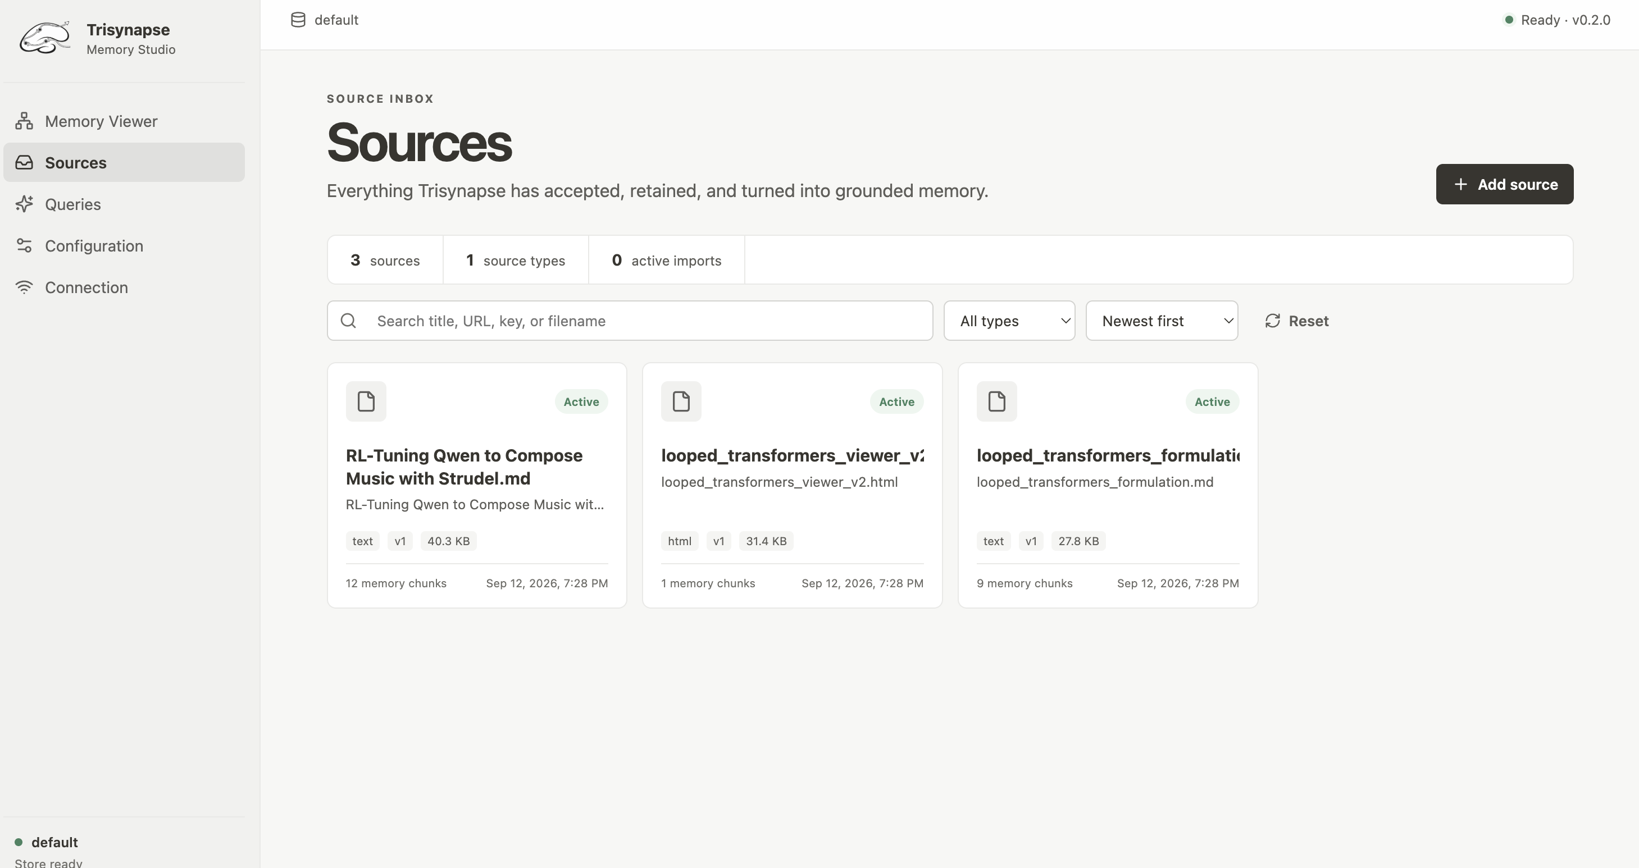Click the 0 active imports stat
Viewport: 1639px width, 868px height.
(666, 260)
